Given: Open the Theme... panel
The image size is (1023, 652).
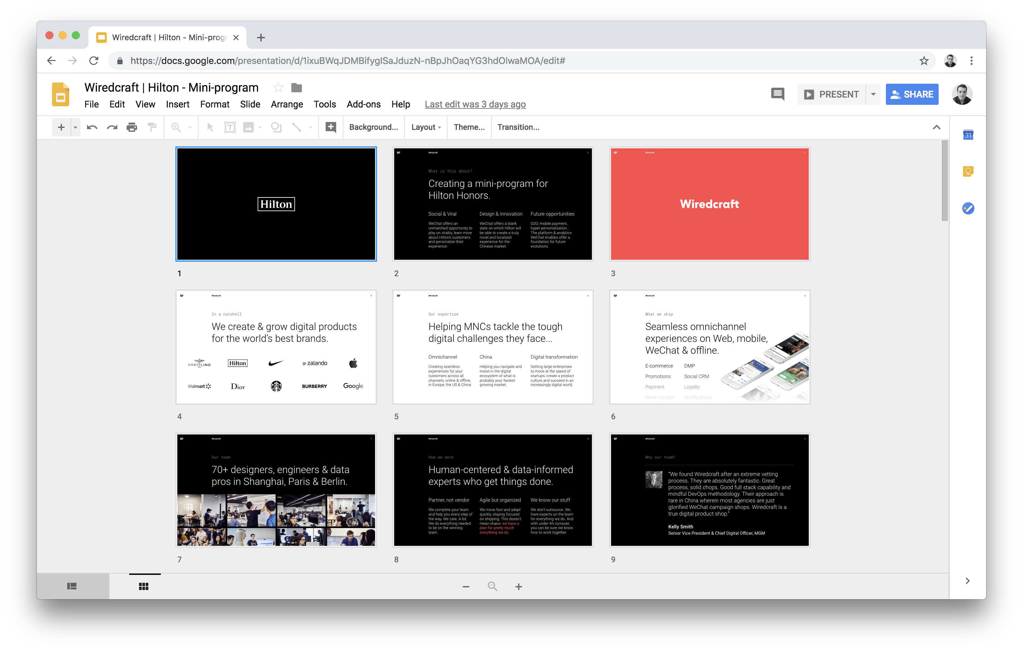Looking at the screenshot, I should [x=469, y=127].
